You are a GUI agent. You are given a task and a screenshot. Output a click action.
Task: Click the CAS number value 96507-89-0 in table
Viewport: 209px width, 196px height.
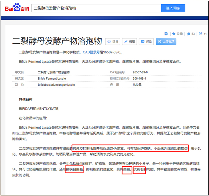tap(140, 72)
